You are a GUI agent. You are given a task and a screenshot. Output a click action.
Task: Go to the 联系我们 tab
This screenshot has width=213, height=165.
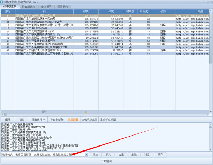[x=62, y=7]
